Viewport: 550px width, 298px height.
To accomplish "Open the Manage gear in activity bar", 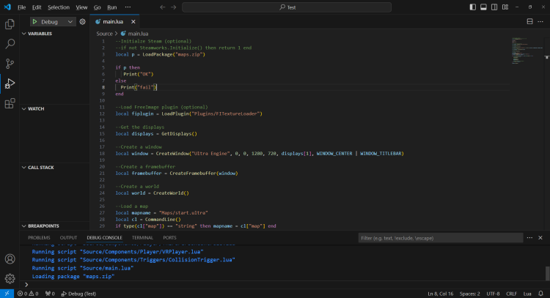I will click(x=10, y=278).
